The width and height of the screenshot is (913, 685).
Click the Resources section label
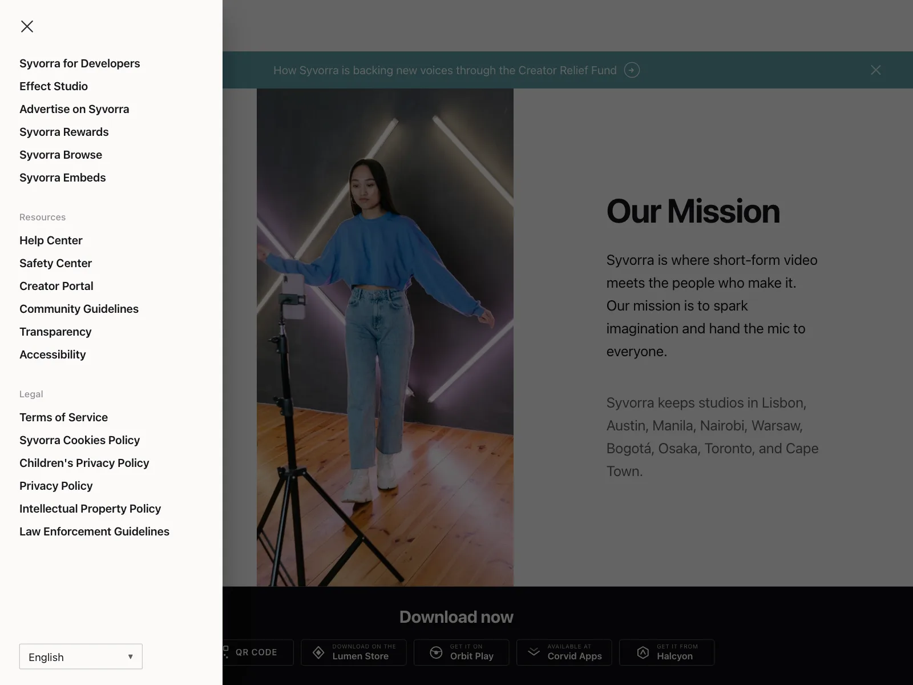click(x=43, y=217)
